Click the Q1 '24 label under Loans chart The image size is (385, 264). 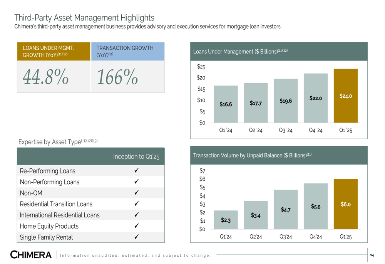tap(226, 130)
